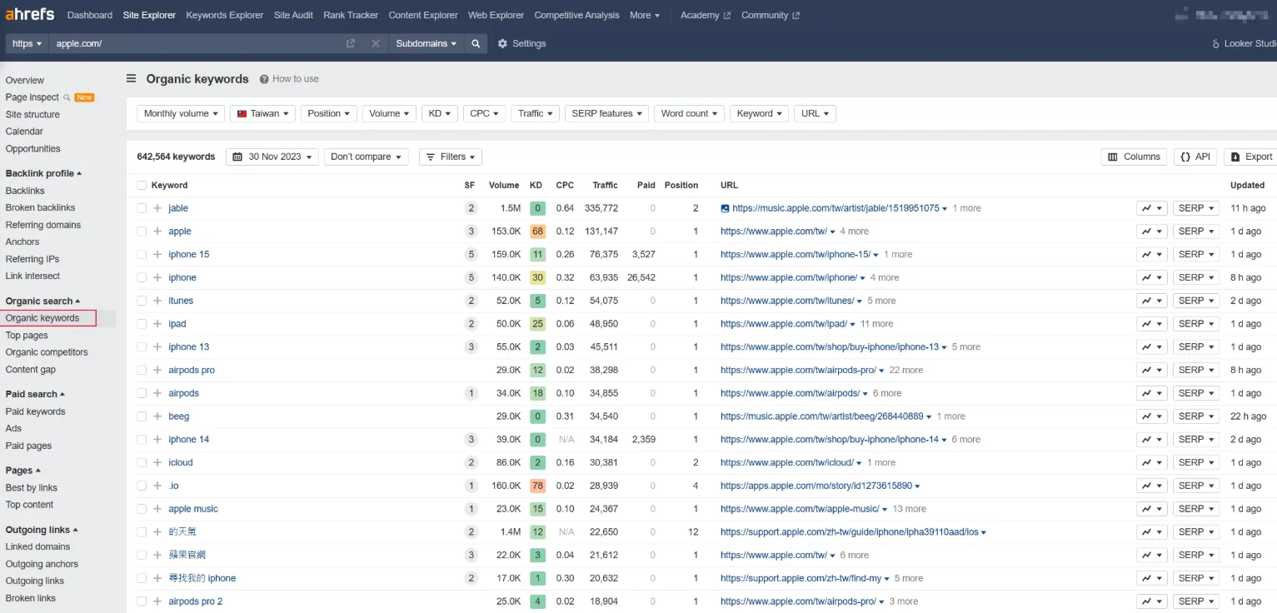Expand the "Don't compare" dropdown
Screen dimensions: 1277x613
click(366, 156)
